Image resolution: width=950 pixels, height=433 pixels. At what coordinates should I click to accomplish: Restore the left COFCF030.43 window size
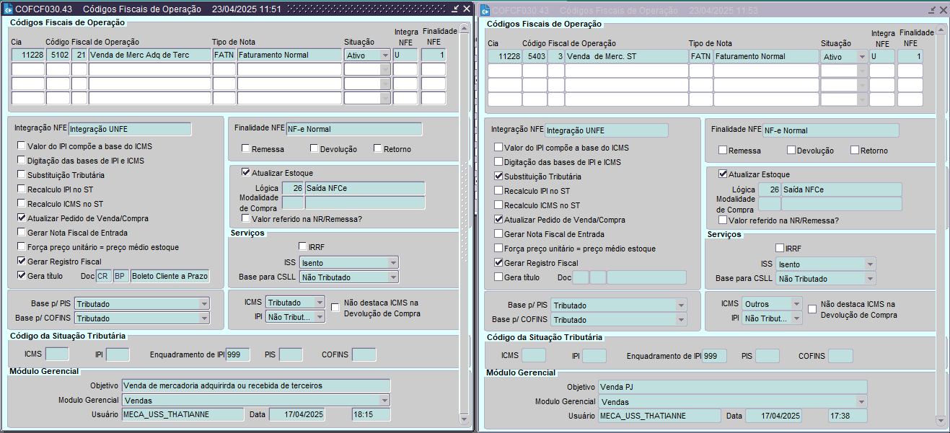[454, 9]
